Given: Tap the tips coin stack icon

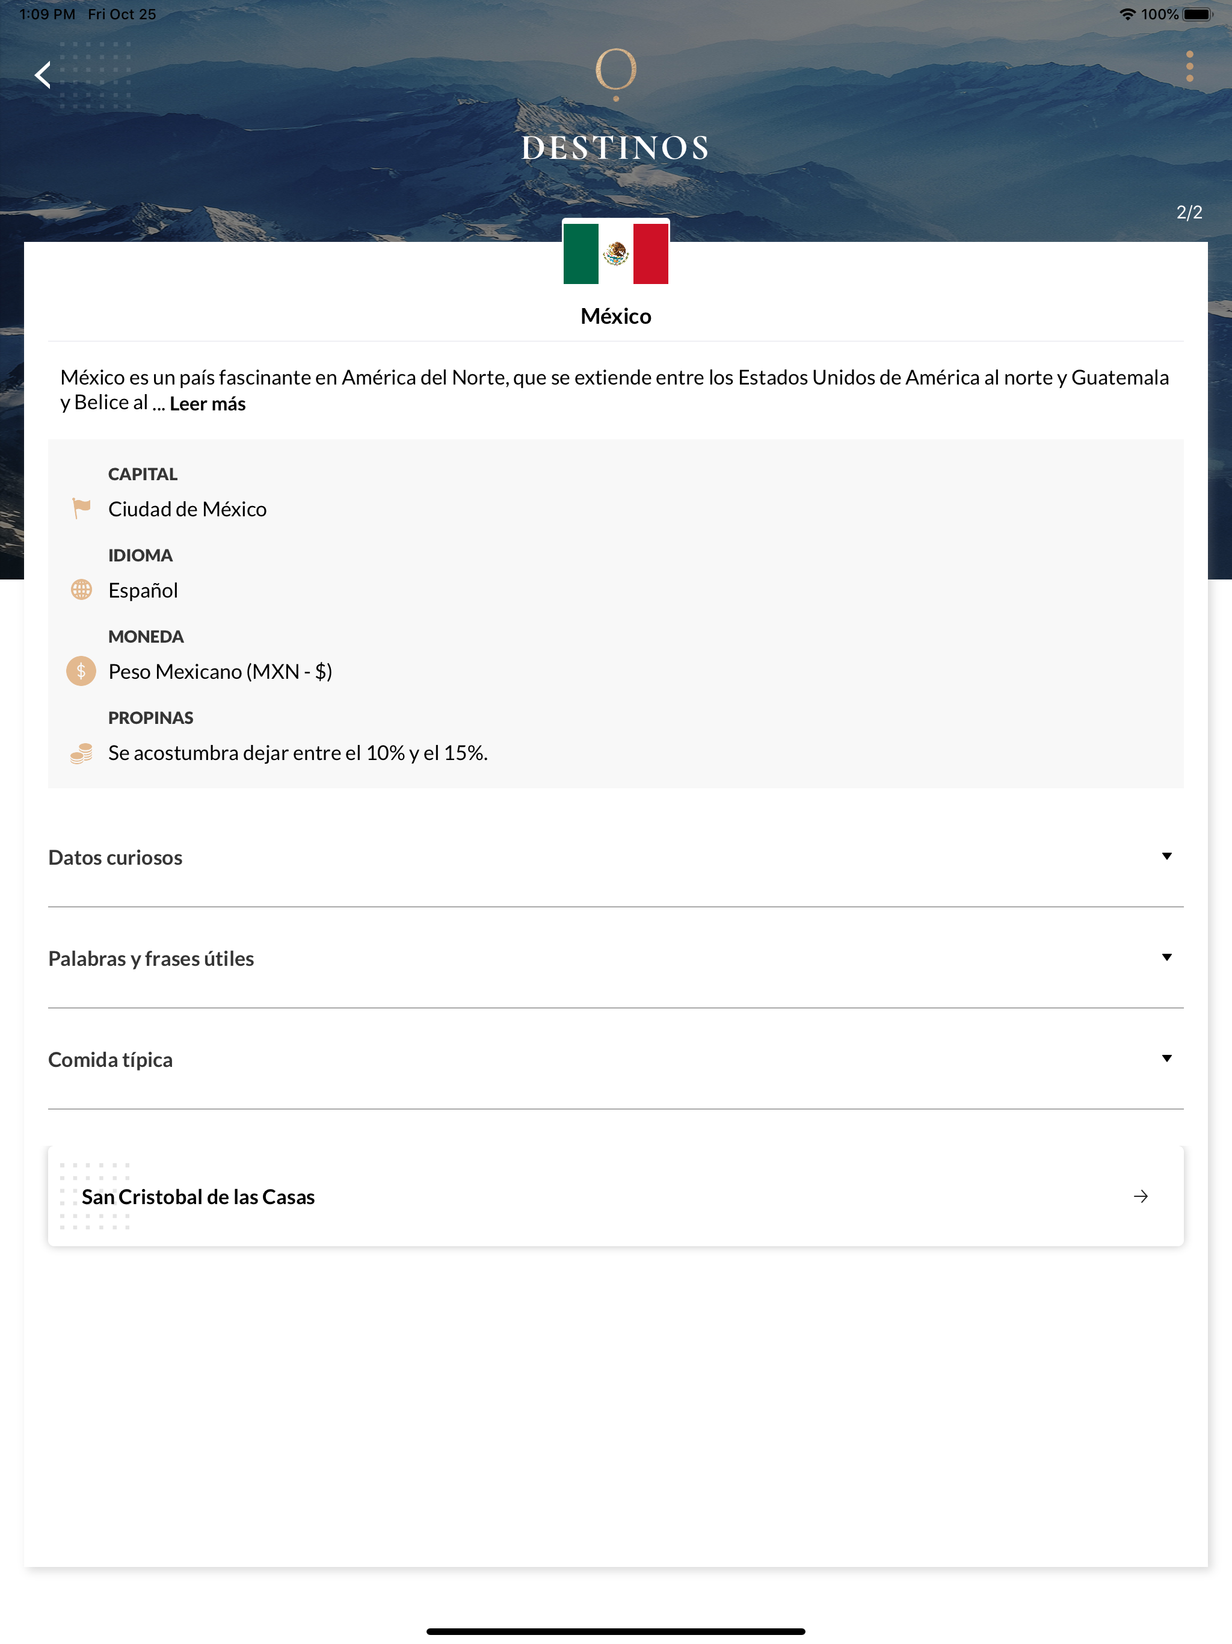Looking at the screenshot, I should pos(81,753).
